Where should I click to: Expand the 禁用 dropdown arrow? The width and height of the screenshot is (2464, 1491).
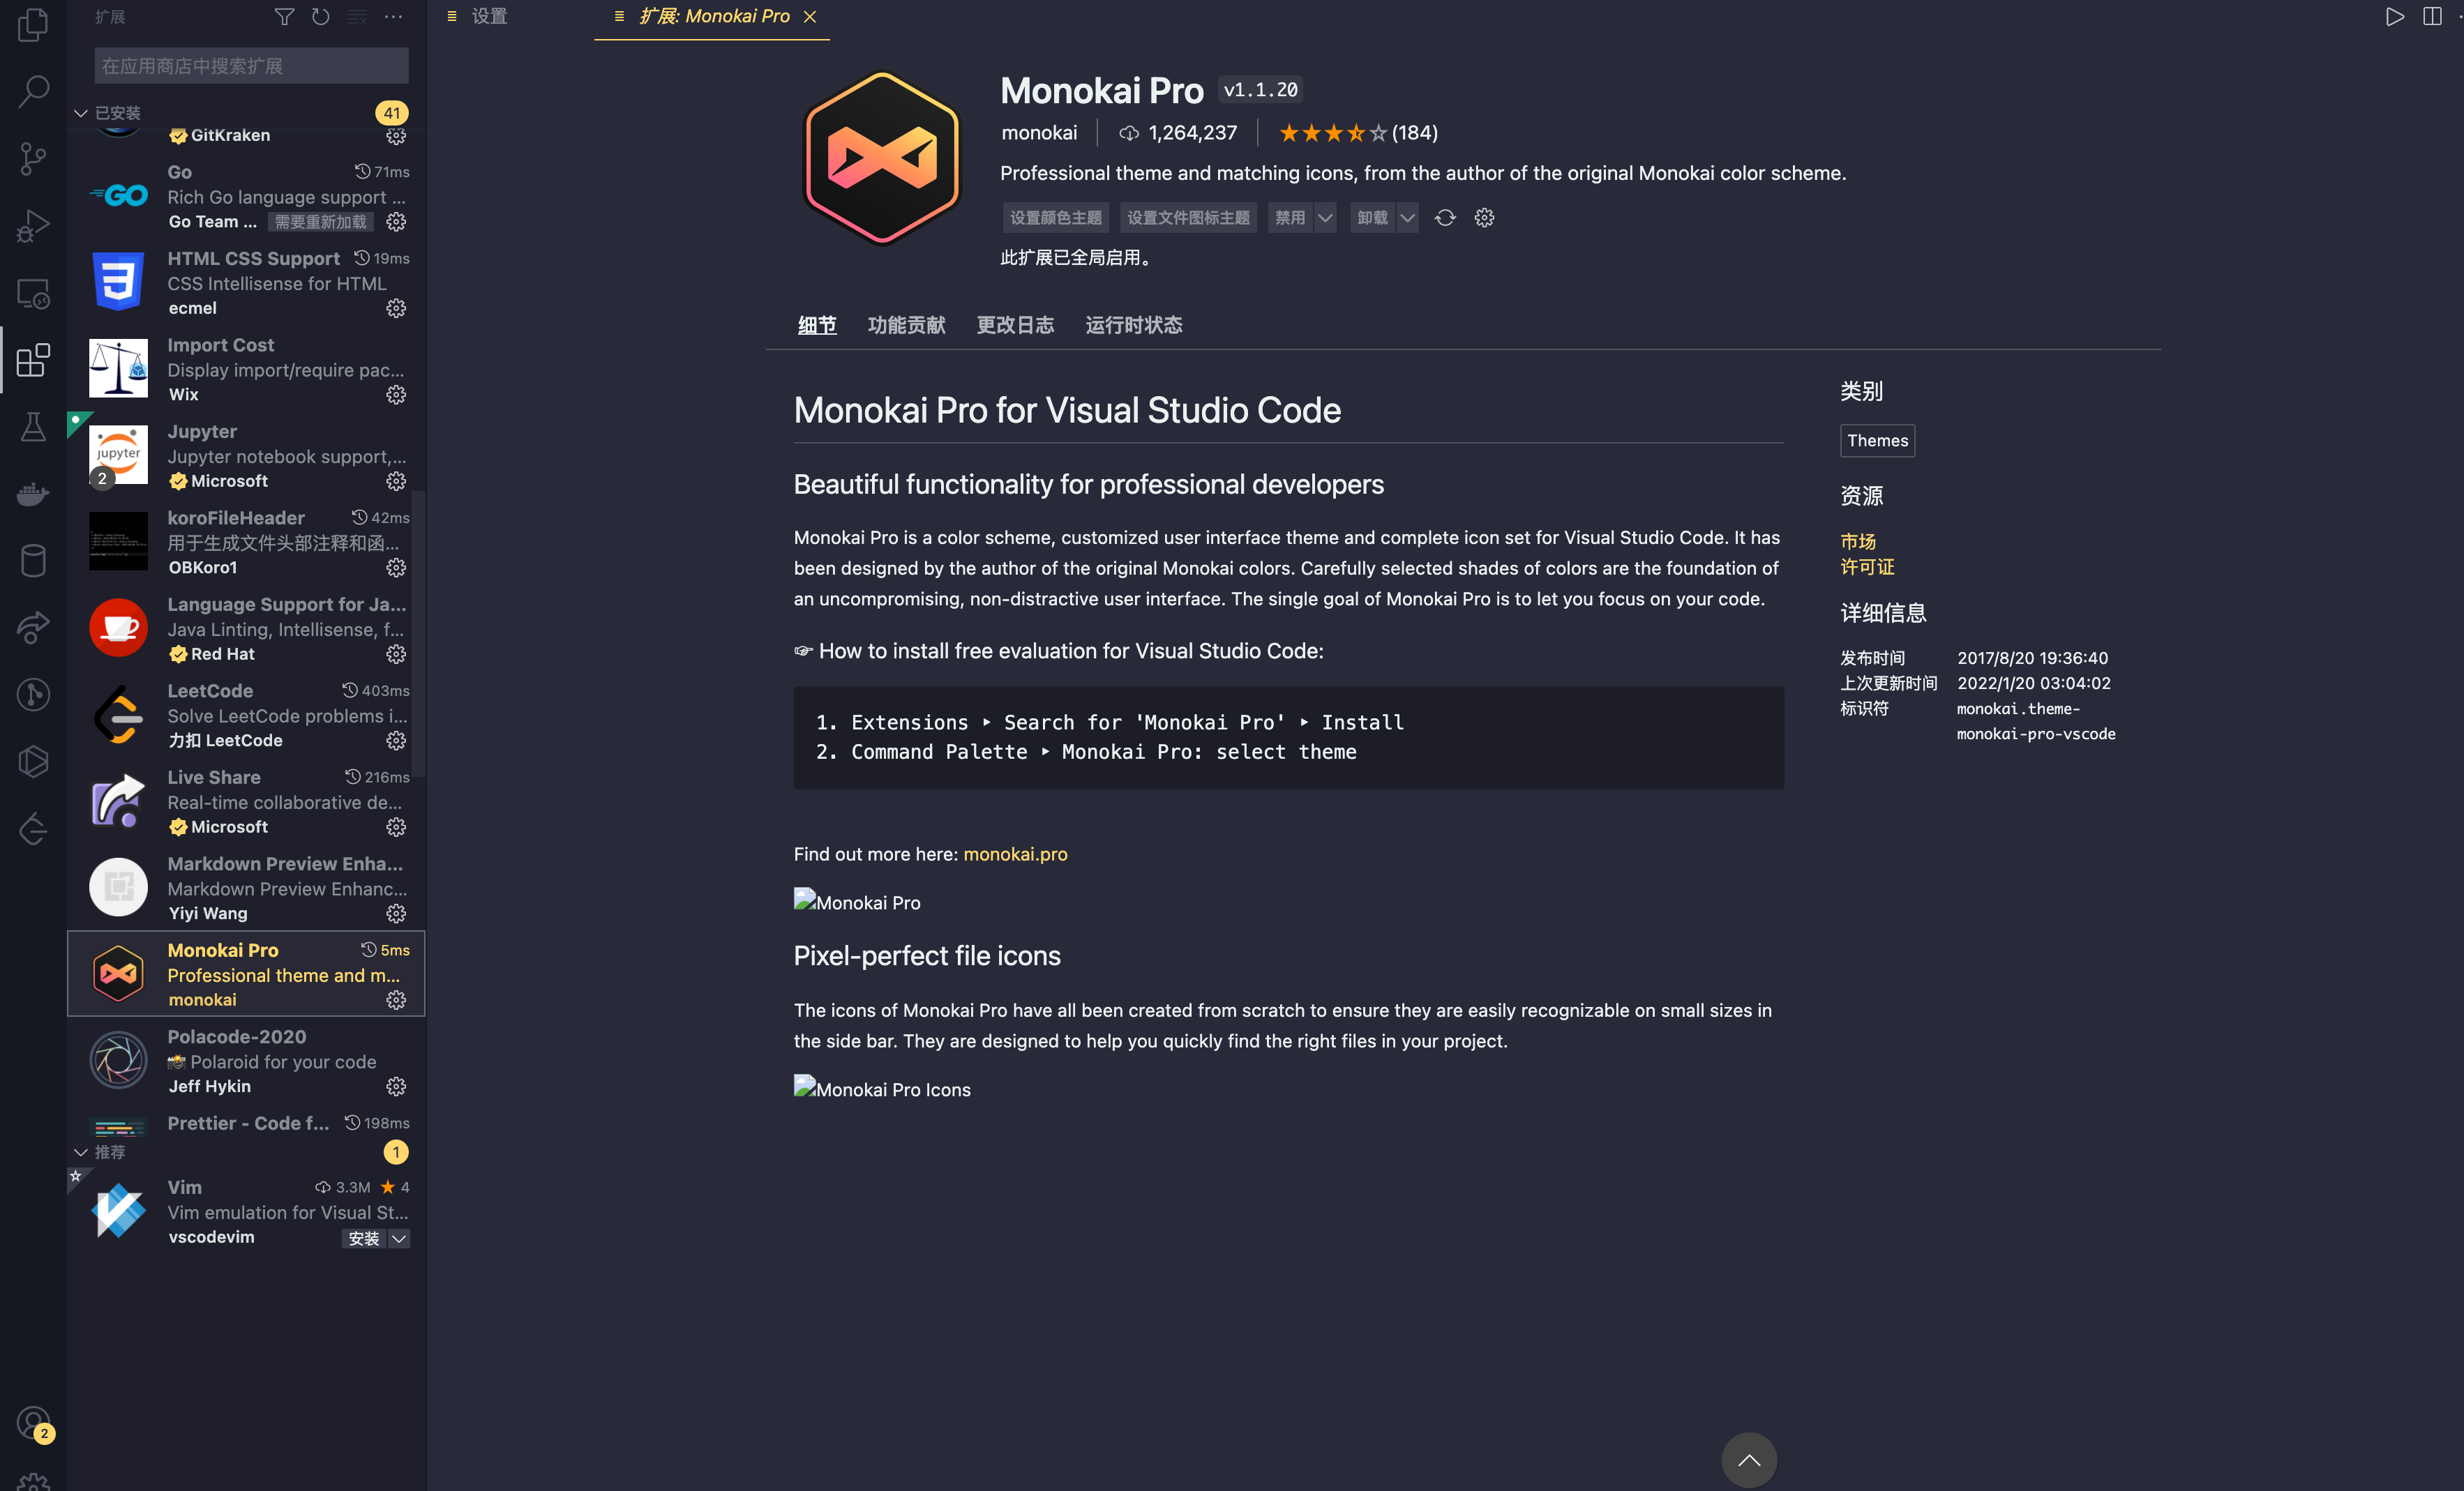(x=1325, y=218)
